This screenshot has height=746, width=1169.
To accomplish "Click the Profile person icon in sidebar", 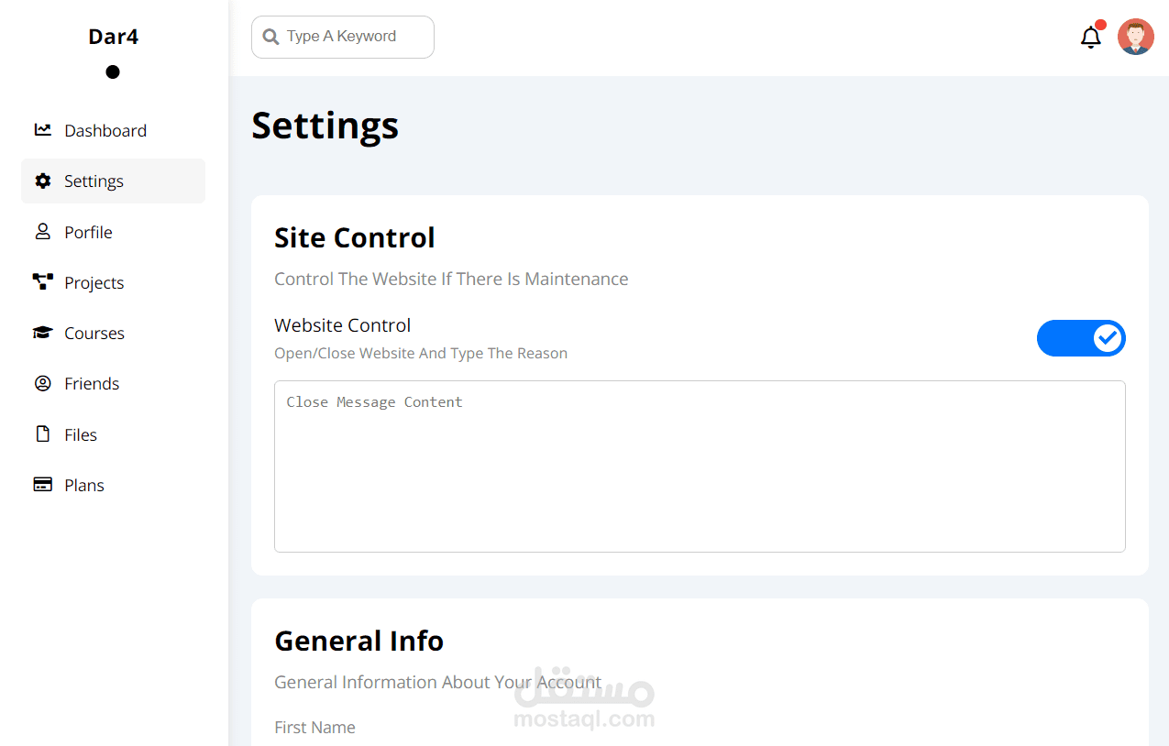I will [42, 232].
